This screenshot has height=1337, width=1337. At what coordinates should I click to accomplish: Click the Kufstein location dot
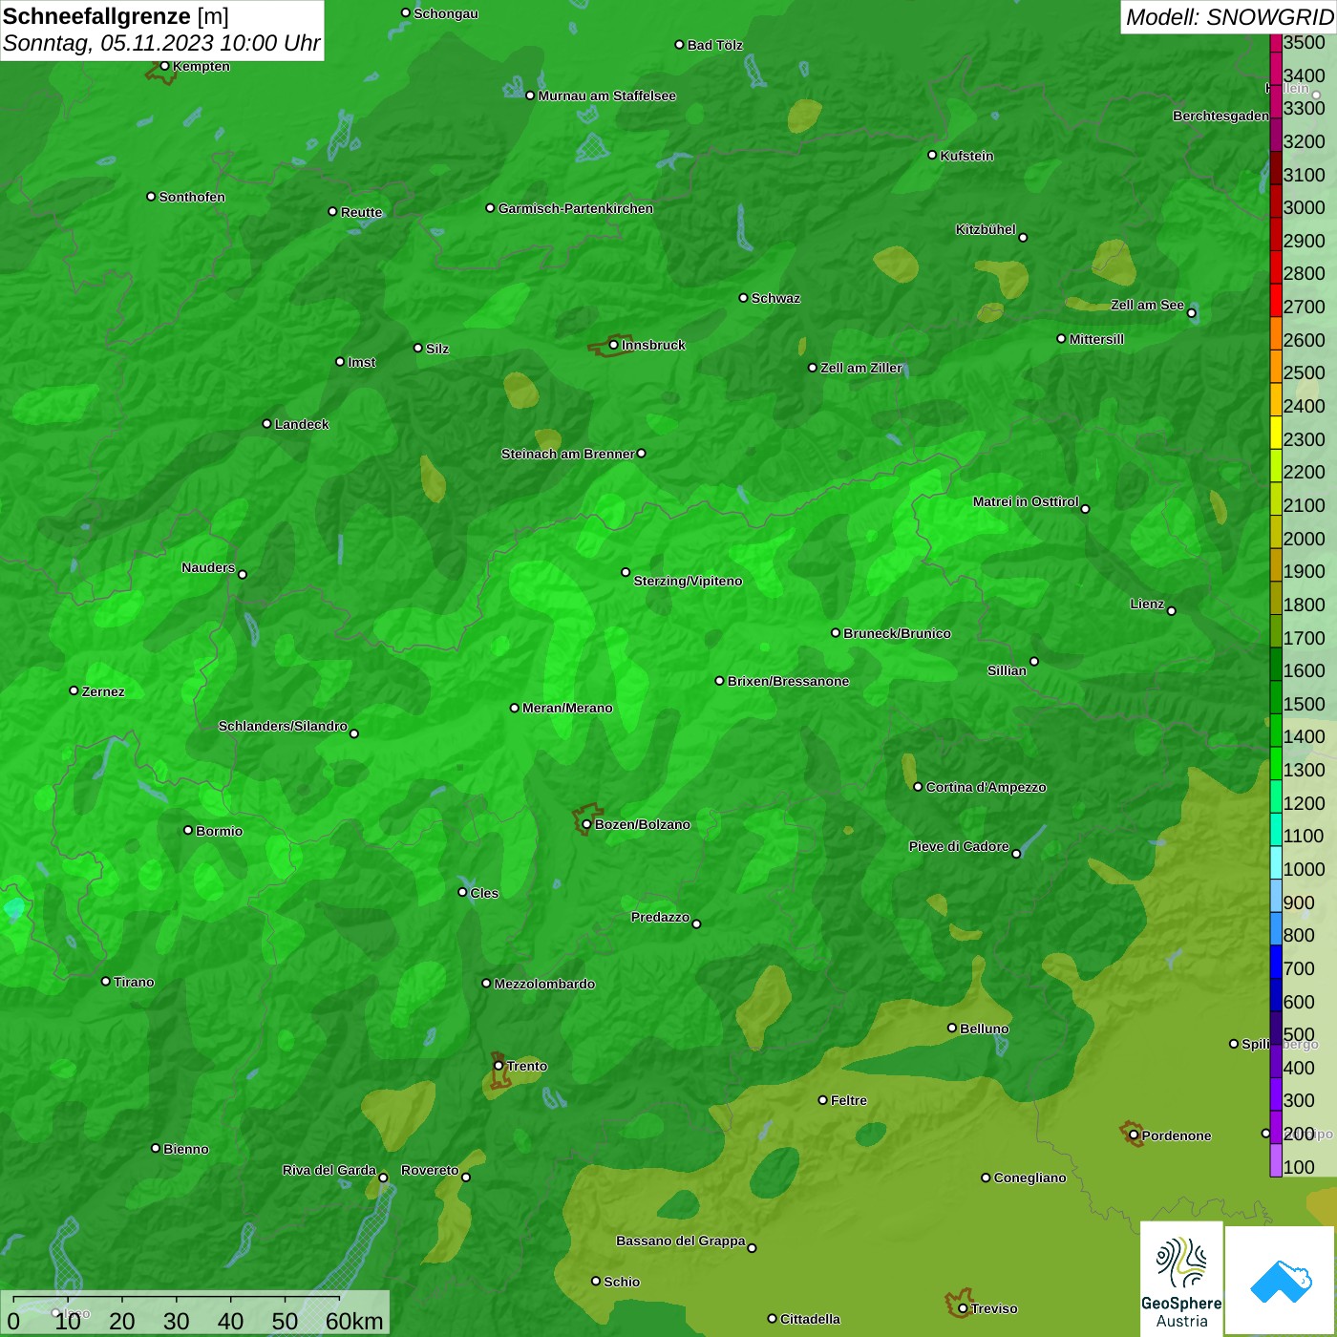pyautogui.click(x=932, y=155)
